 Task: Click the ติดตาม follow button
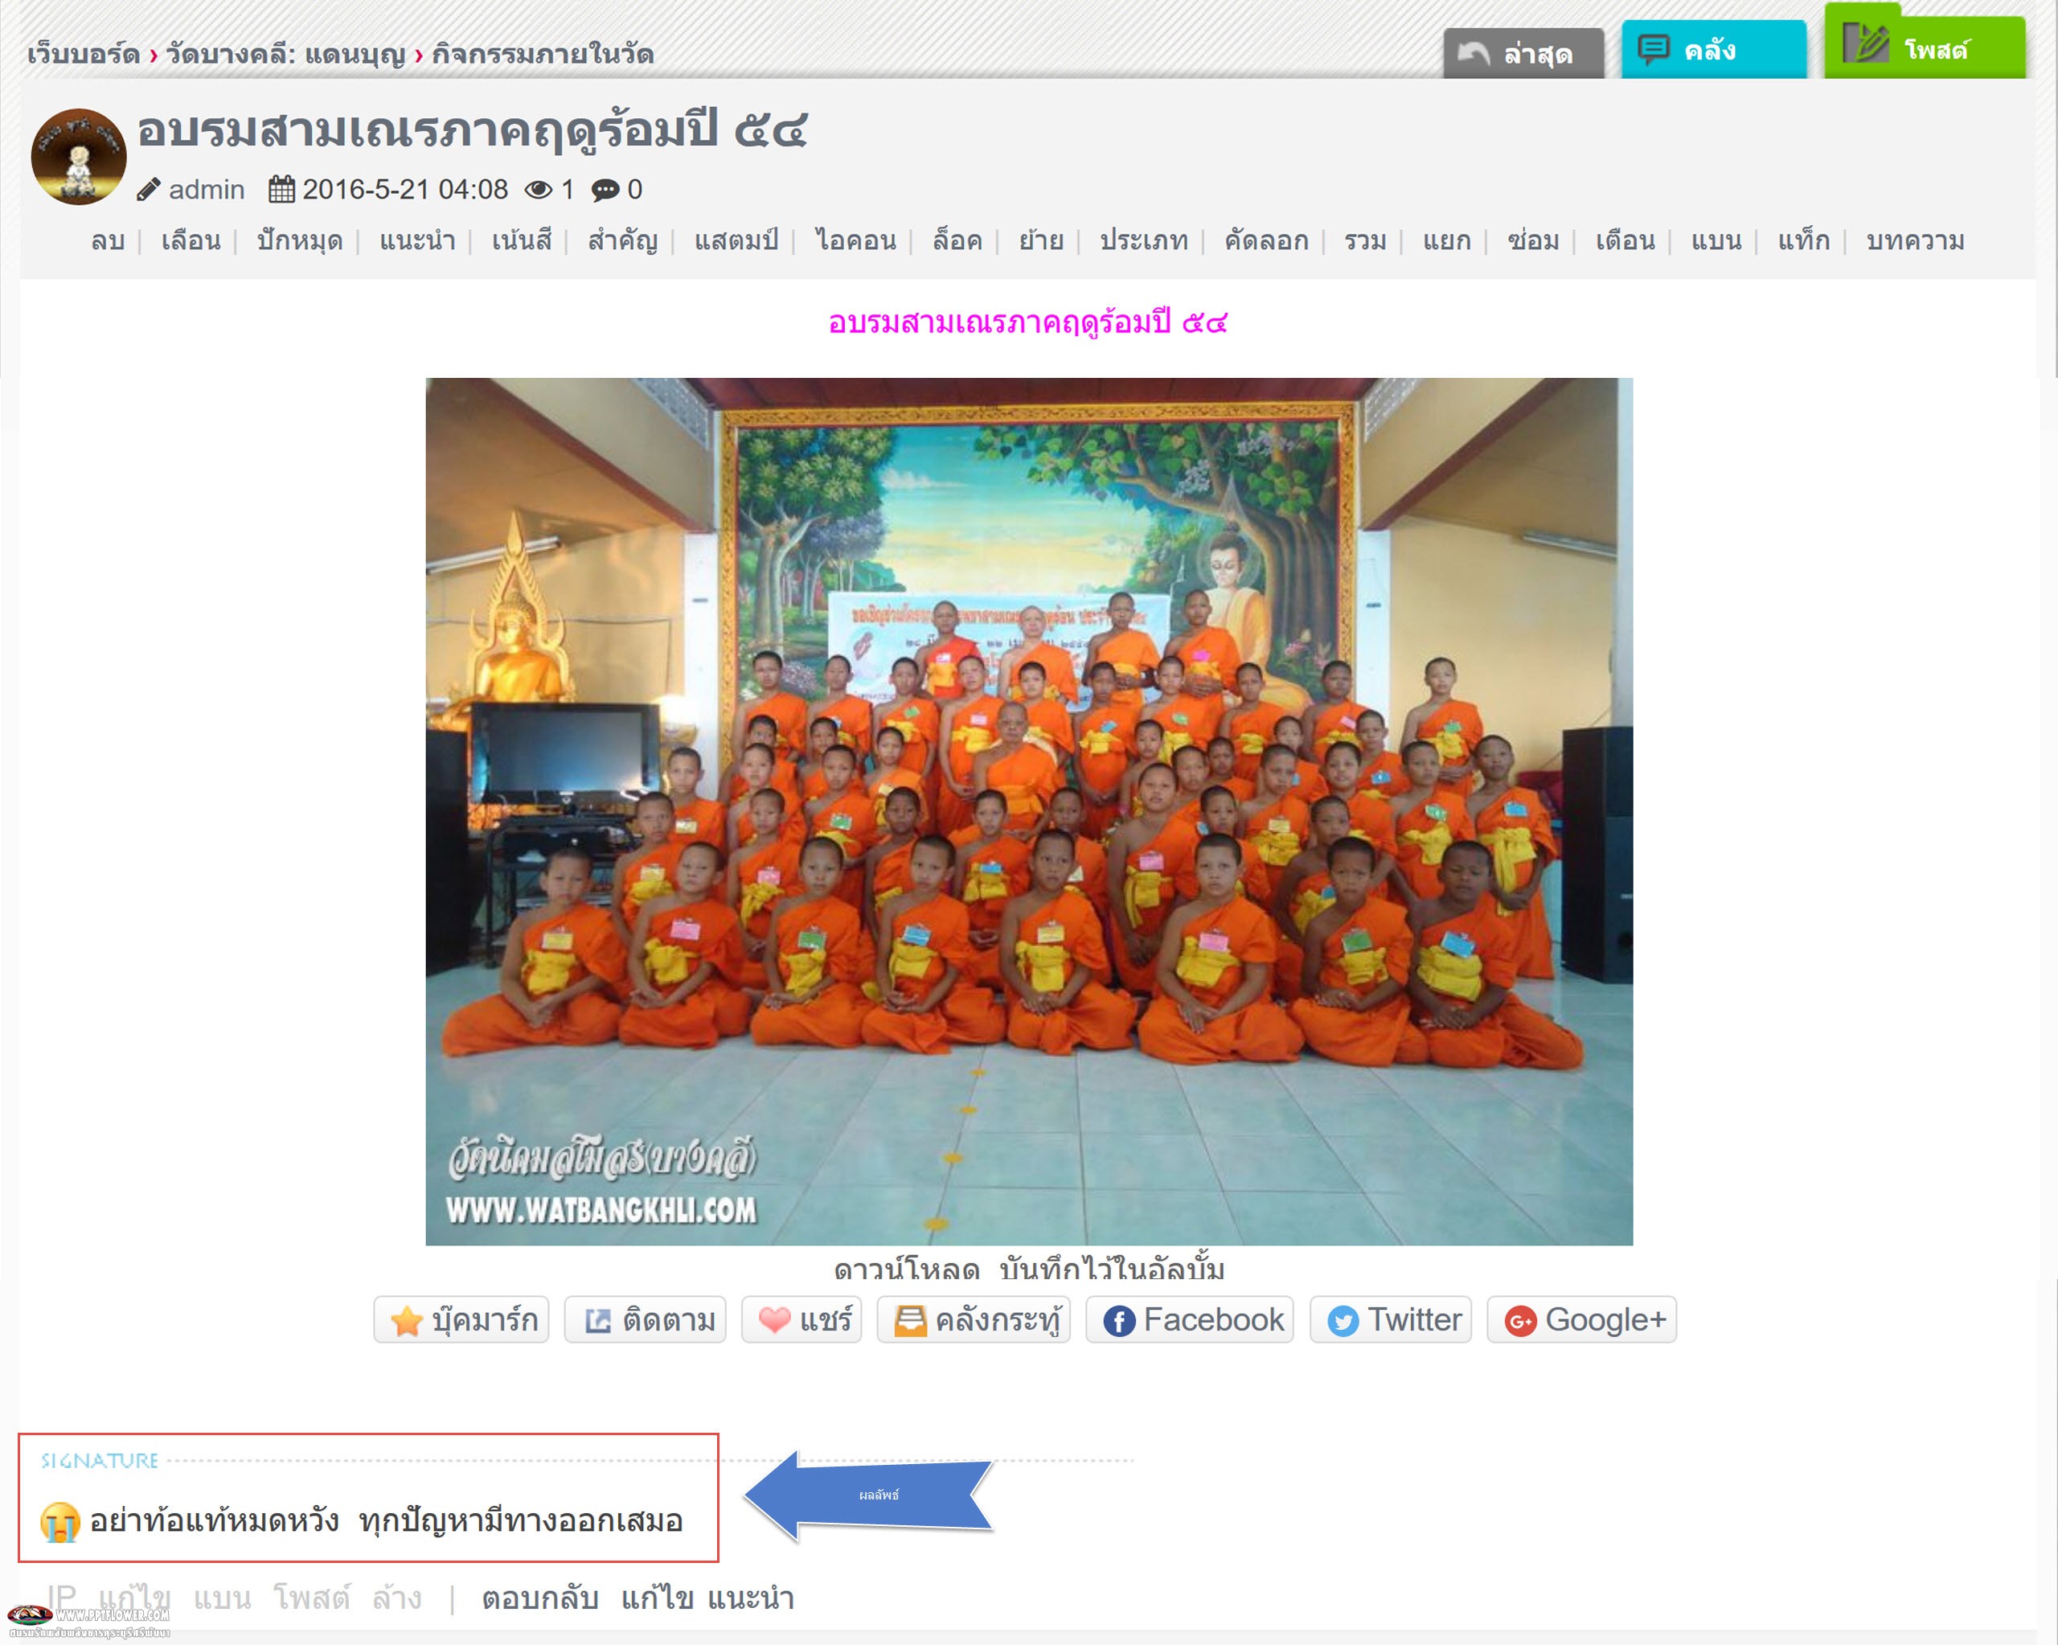(x=646, y=1319)
